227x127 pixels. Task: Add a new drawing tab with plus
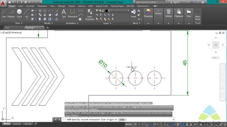point(47,28)
